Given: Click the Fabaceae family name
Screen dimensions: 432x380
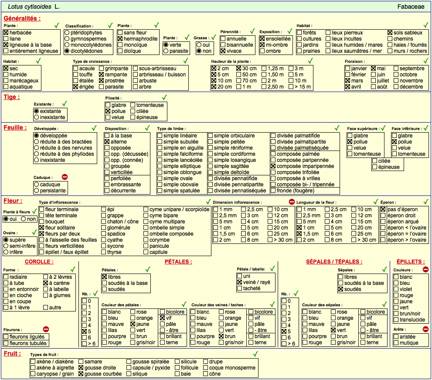Looking at the screenshot, I should 411,7.
